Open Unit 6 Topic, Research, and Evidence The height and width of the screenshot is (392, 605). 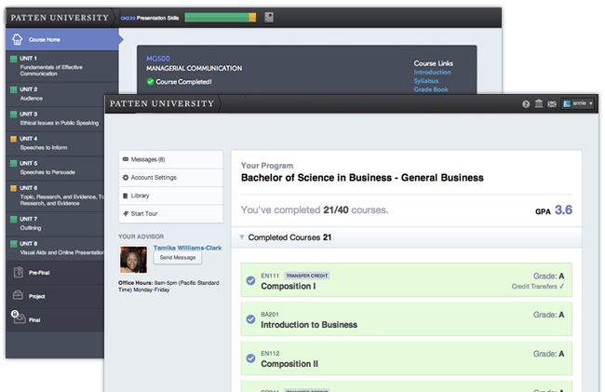click(x=55, y=196)
